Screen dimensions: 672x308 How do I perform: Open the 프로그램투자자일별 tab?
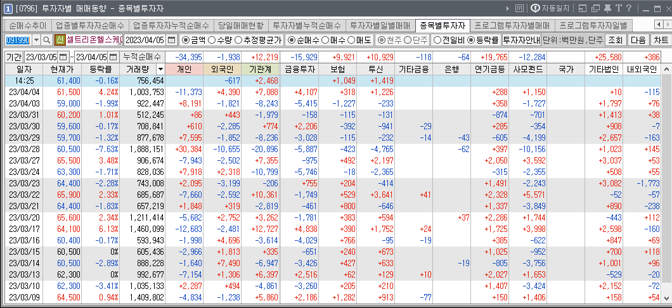click(x=593, y=26)
